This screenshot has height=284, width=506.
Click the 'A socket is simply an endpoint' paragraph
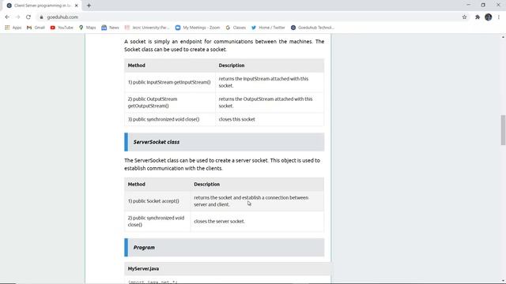[225, 46]
